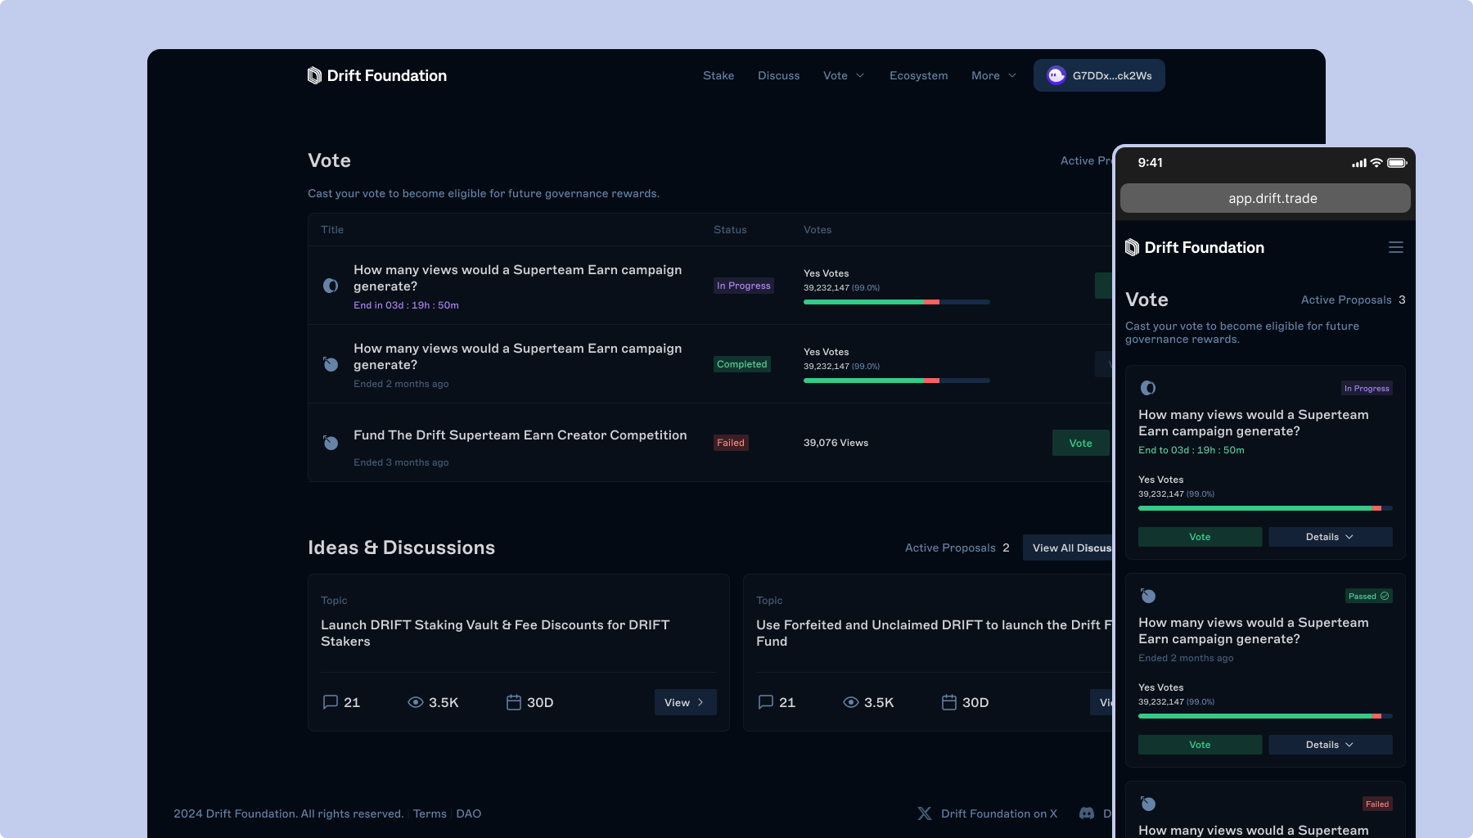The width and height of the screenshot is (1473, 838).
Task: Open Fund The Drift Superteam Earn Creator Competition
Action: 520,435
